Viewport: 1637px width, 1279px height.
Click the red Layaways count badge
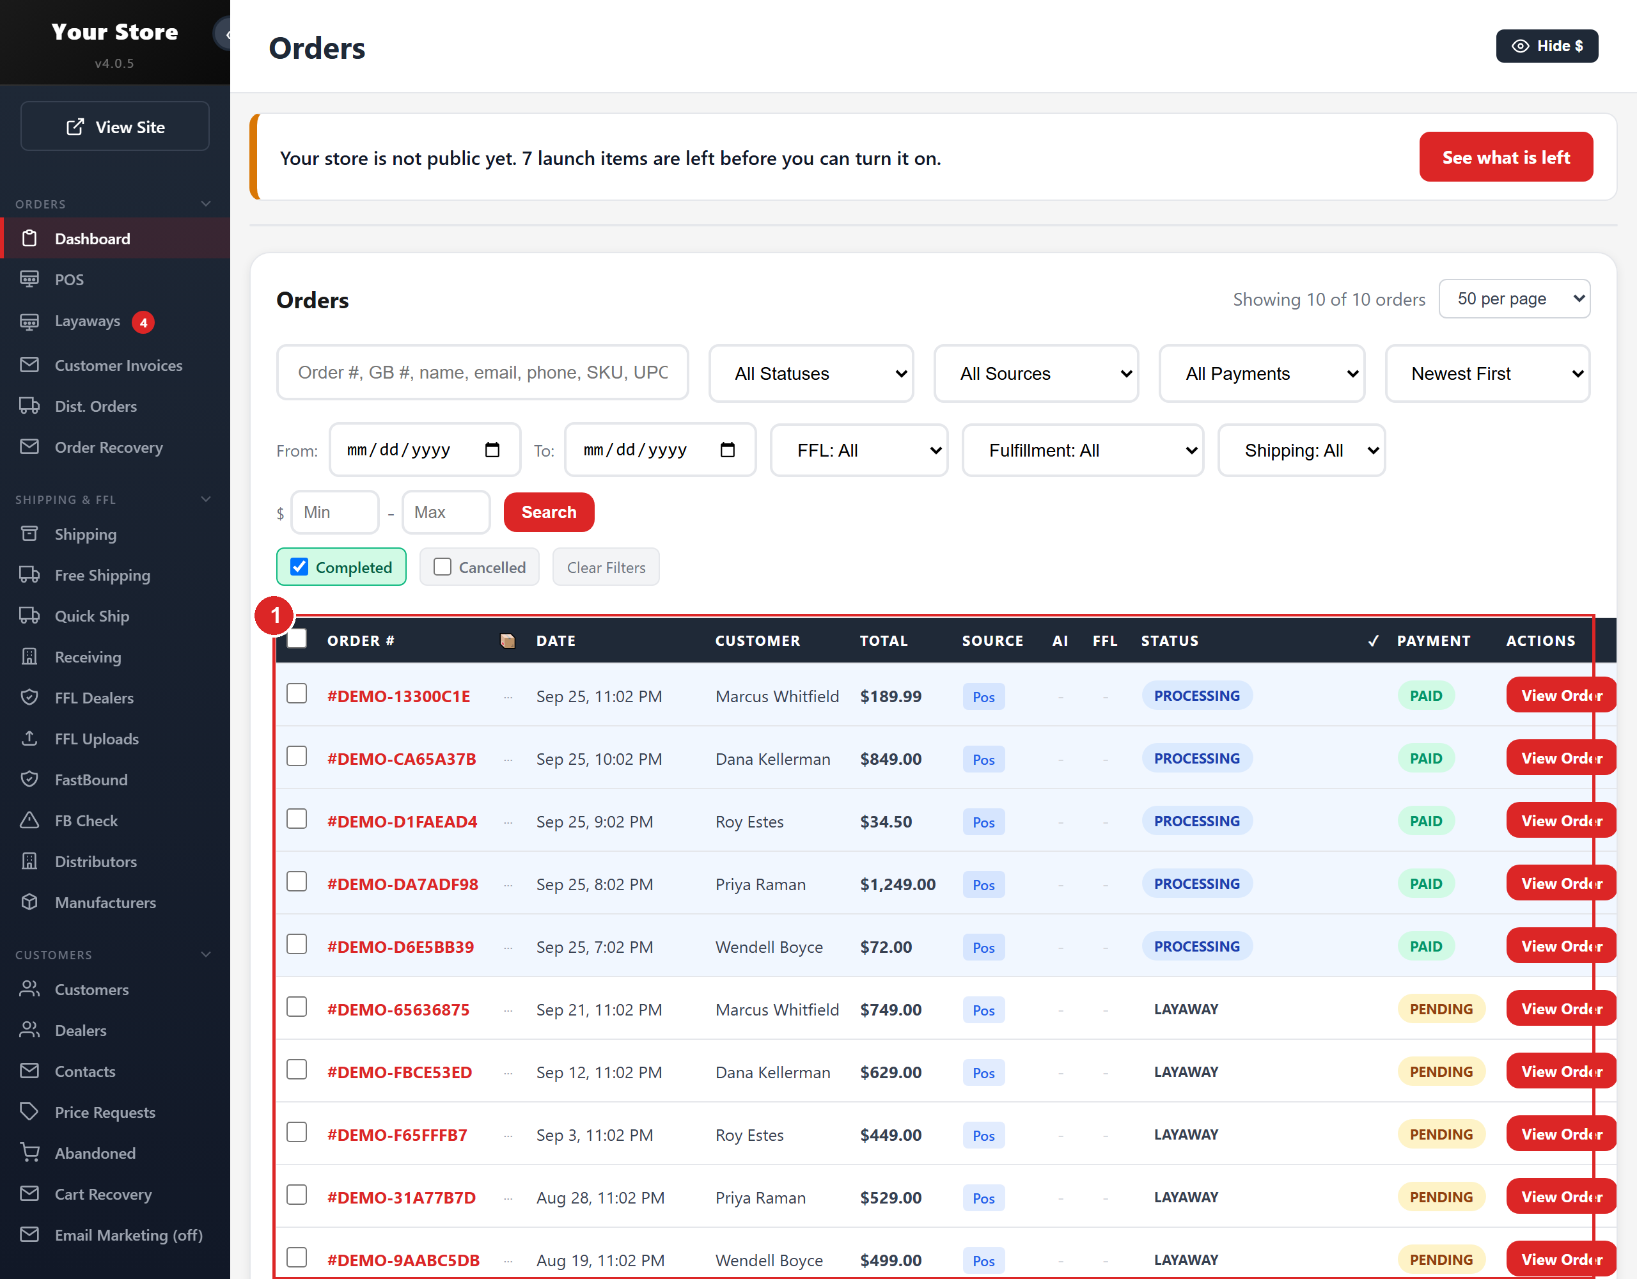(x=143, y=322)
